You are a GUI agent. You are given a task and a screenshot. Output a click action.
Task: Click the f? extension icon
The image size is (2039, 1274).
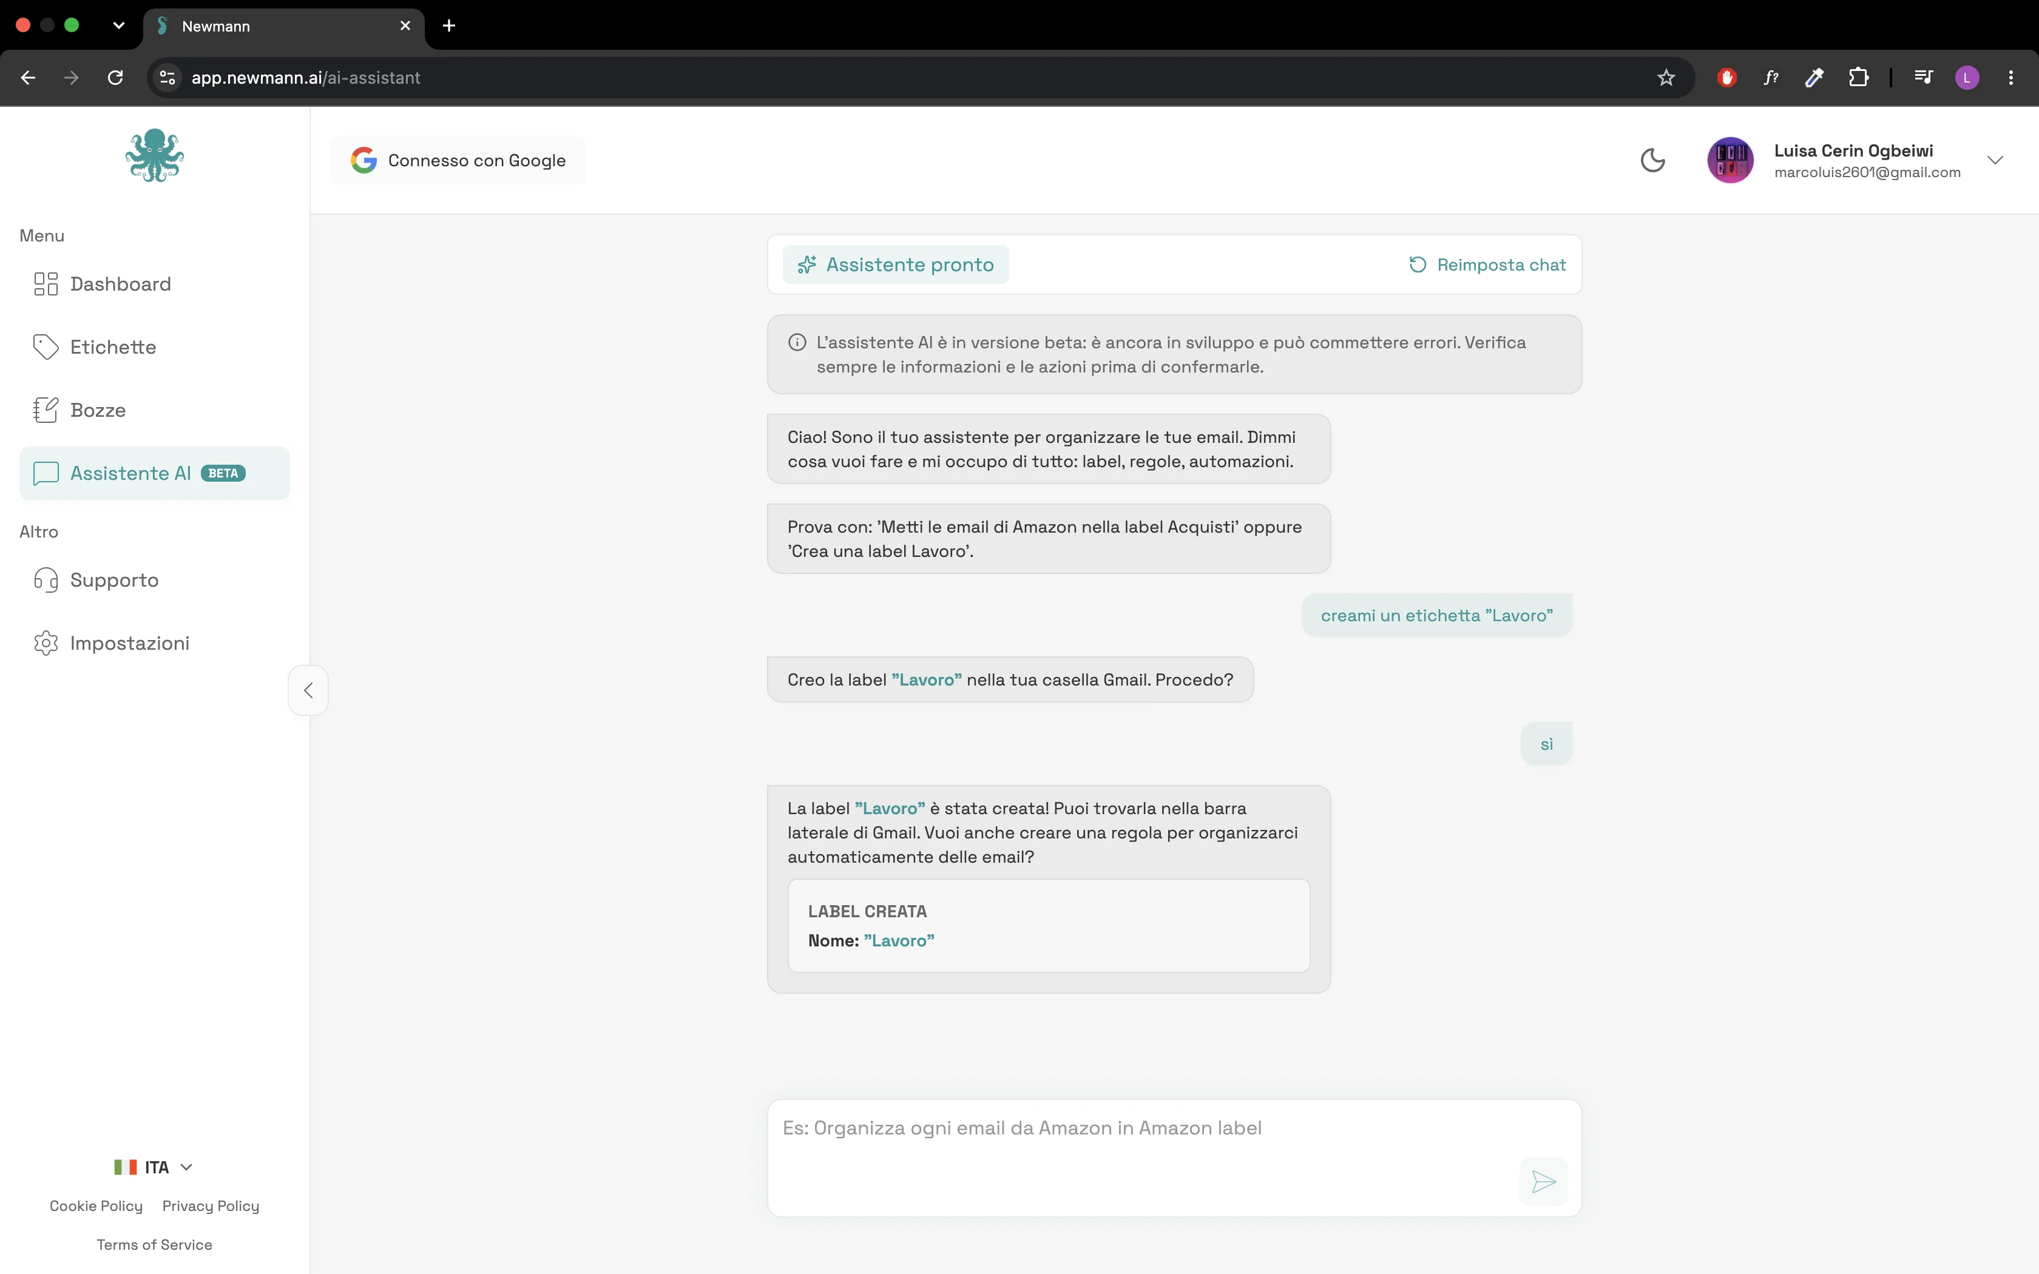(x=1771, y=78)
